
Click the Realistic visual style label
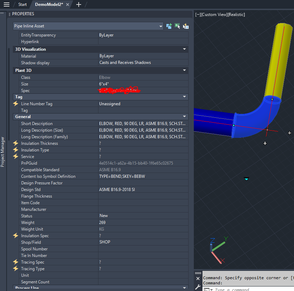pyautogui.click(x=236, y=14)
